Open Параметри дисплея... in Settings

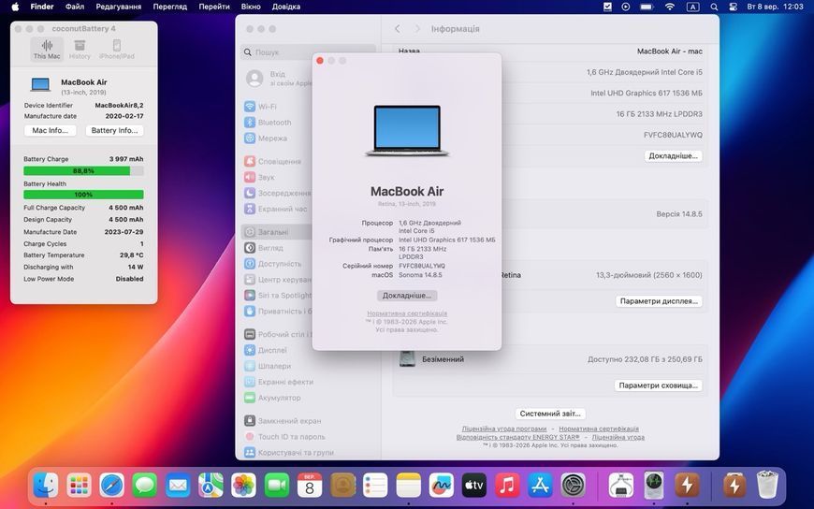tap(659, 301)
